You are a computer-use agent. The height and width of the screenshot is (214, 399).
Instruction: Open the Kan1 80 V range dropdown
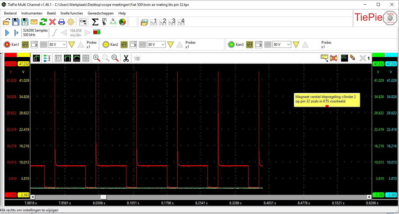57,45
